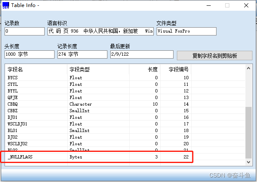Click field number 20 in the list
The image size is (257, 182).
(186, 144)
